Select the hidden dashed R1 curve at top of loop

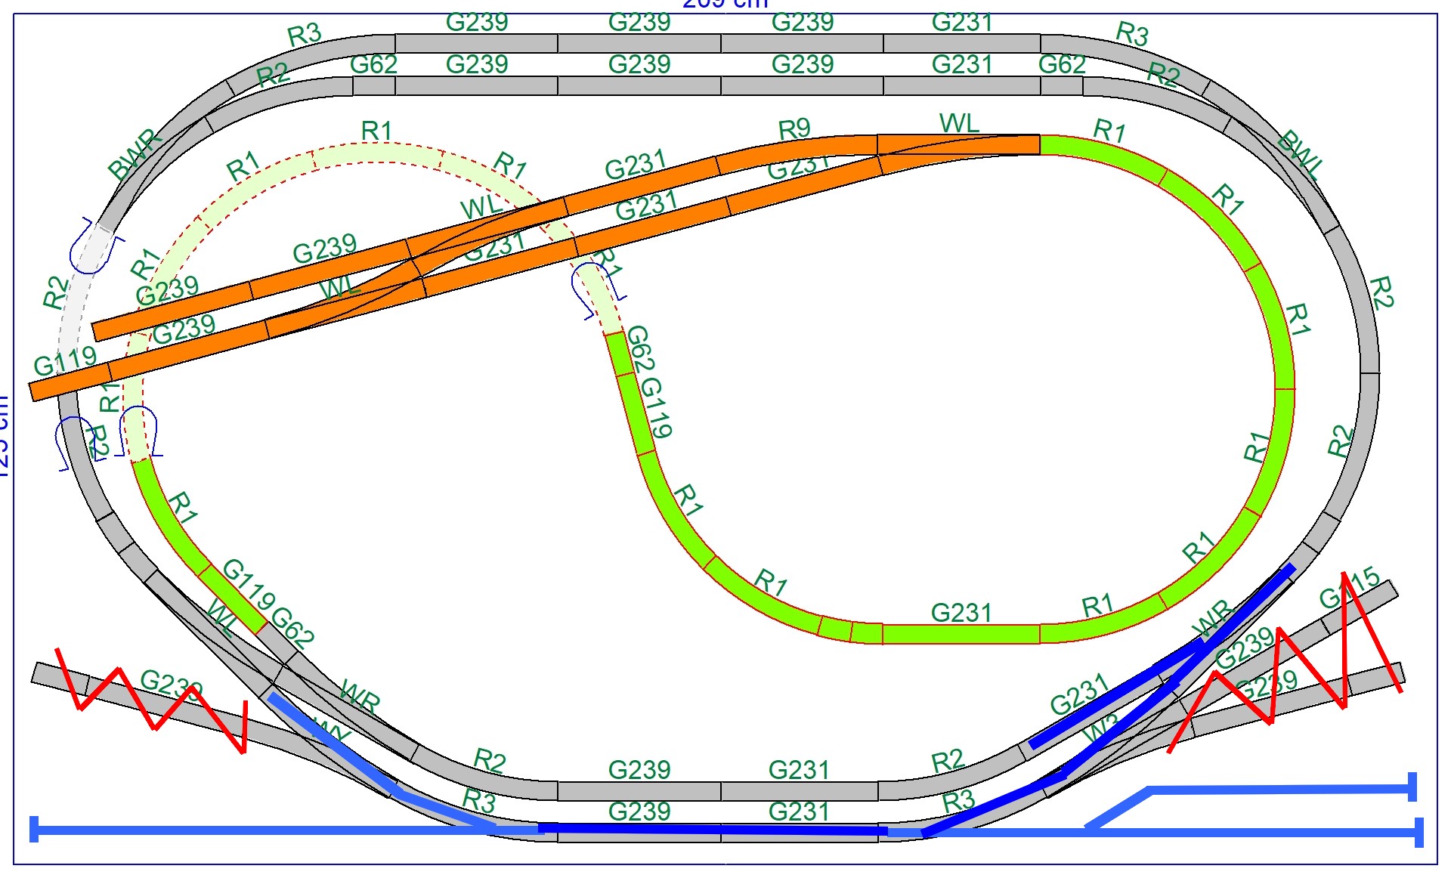(376, 153)
